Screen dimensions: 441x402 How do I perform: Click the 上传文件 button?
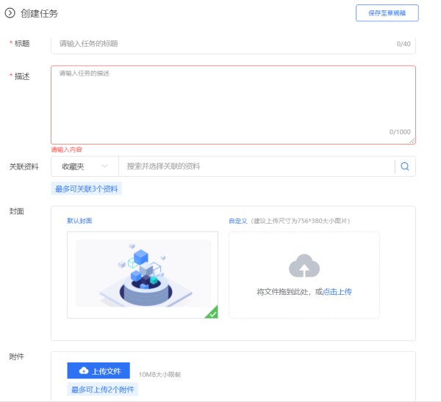point(98,370)
